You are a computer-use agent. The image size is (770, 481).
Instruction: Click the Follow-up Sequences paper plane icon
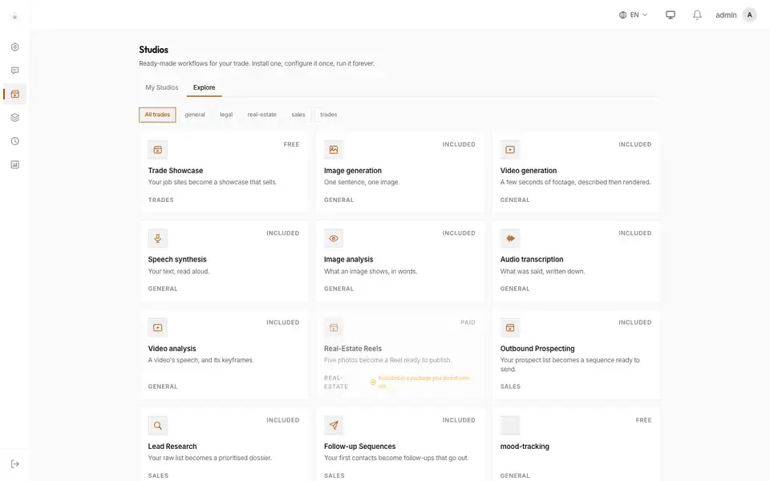pos(334,426)
